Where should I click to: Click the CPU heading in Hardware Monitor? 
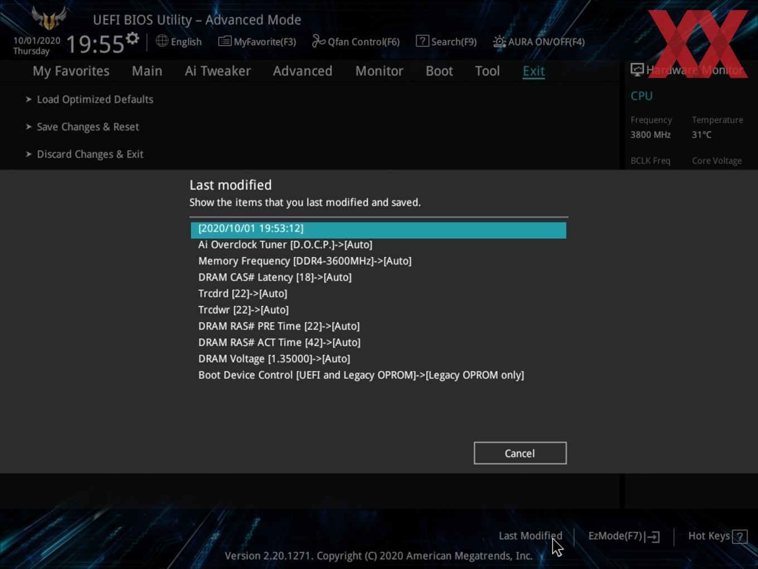pos(642,96)
